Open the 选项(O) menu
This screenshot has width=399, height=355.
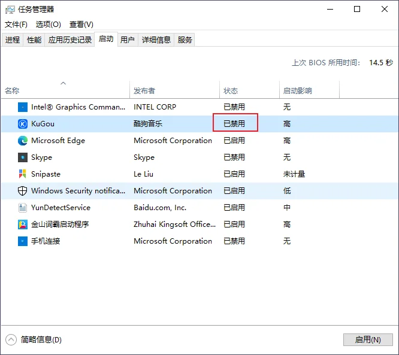49,25
